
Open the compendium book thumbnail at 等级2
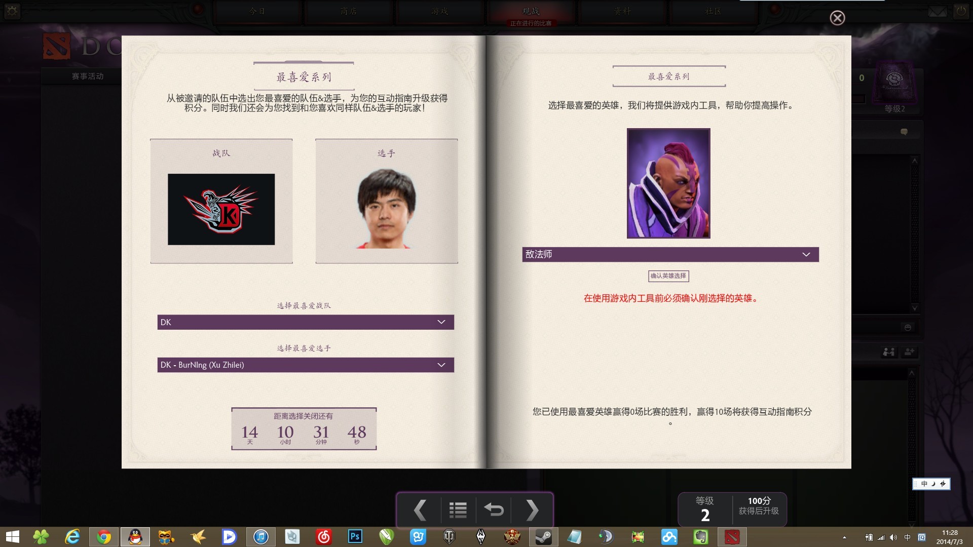[x=894, y=83]
